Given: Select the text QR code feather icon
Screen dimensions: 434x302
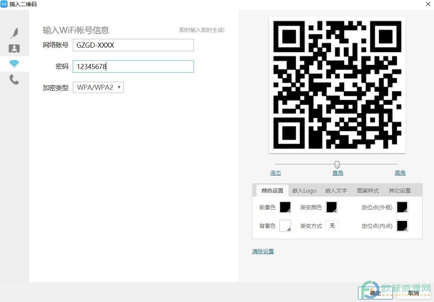Looking at the screenshot, I should click(15, 33).
